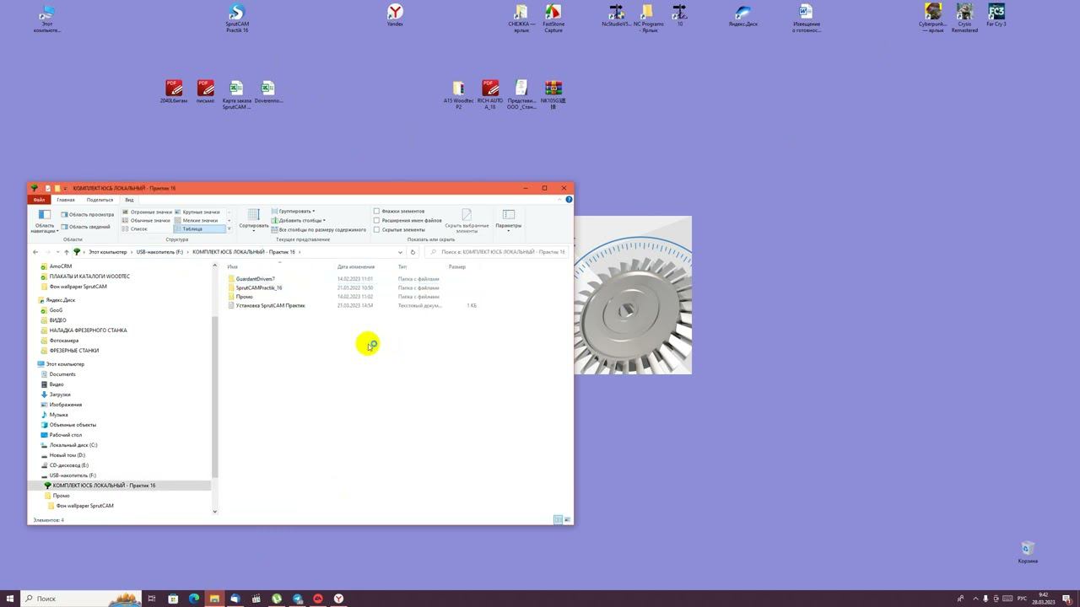Open Извещение о готовности Word document

coord(806,18)
